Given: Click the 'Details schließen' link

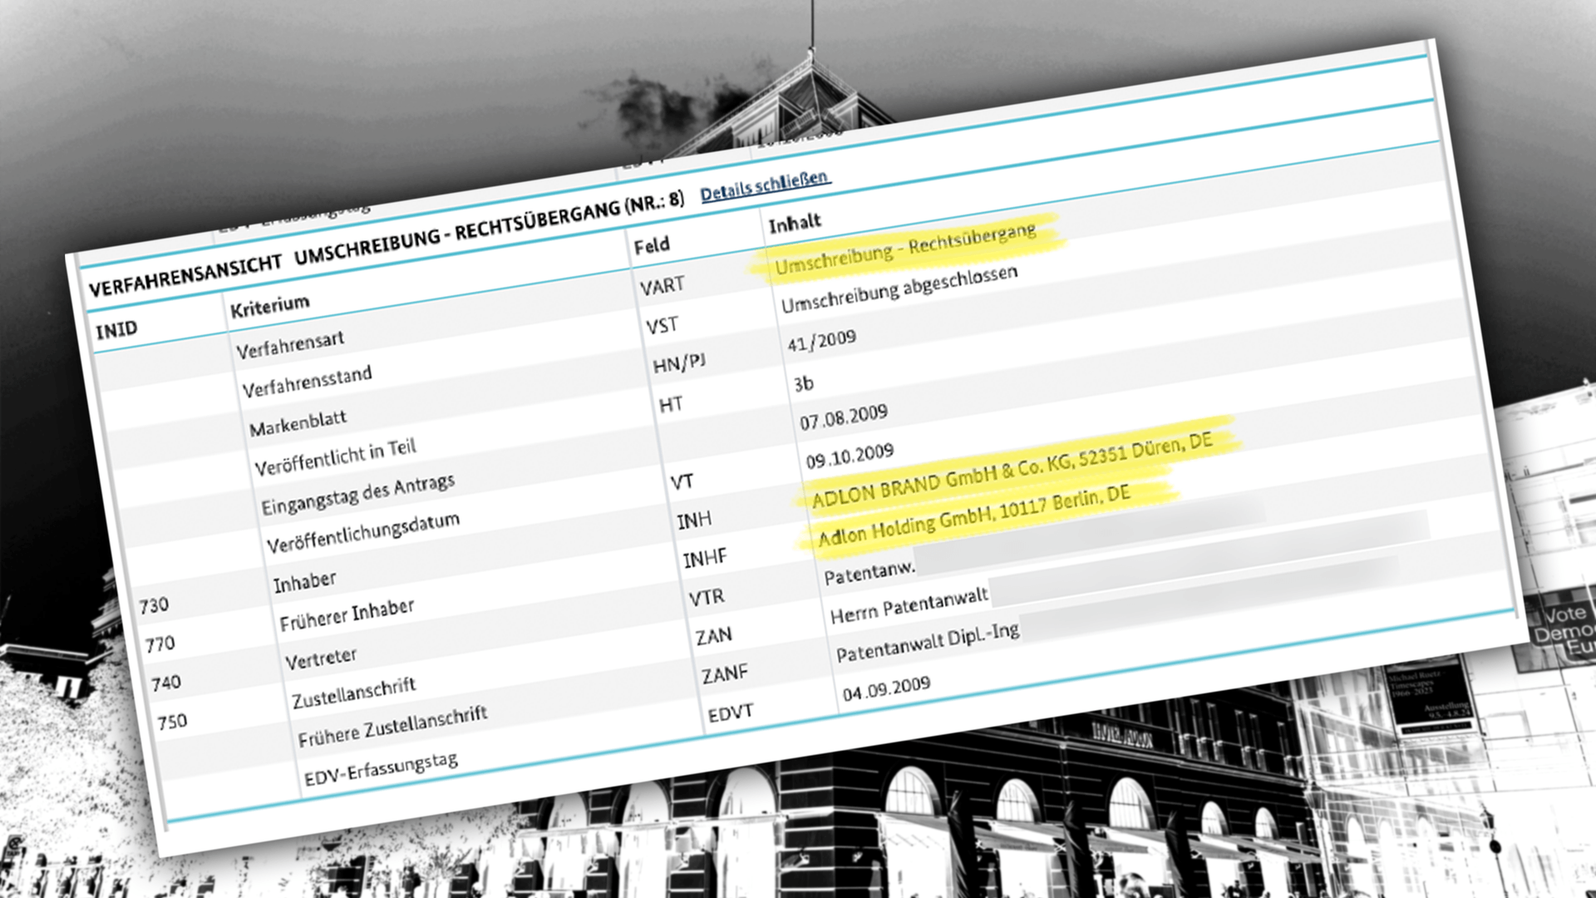Looking at the screenshot, I should tap(765, 185).
